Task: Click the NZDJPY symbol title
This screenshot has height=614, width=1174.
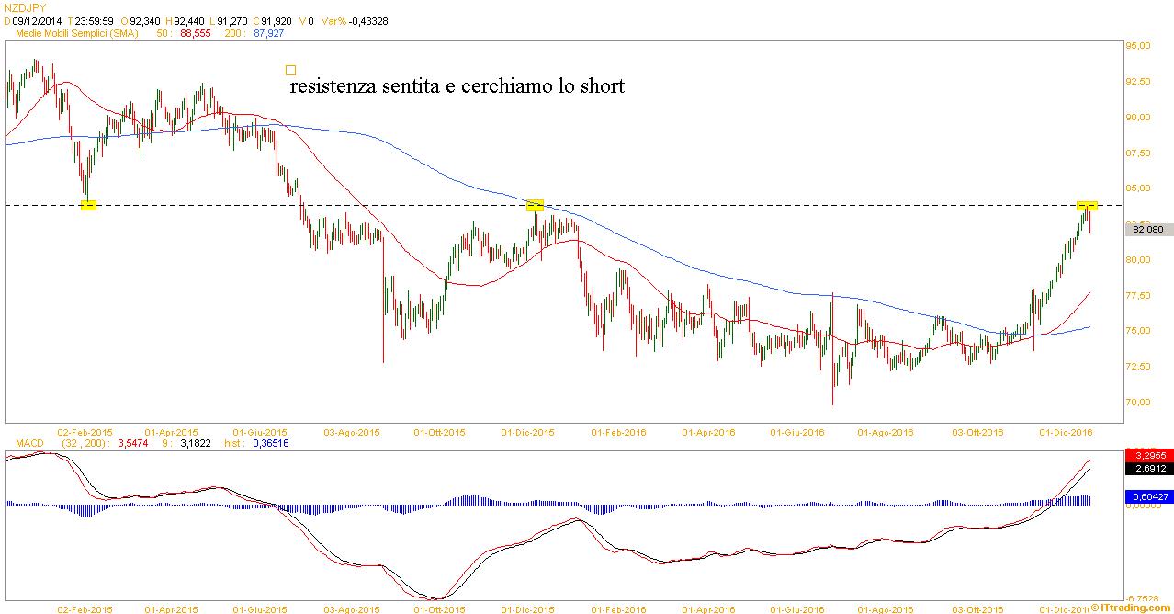Action: [24, 7]
